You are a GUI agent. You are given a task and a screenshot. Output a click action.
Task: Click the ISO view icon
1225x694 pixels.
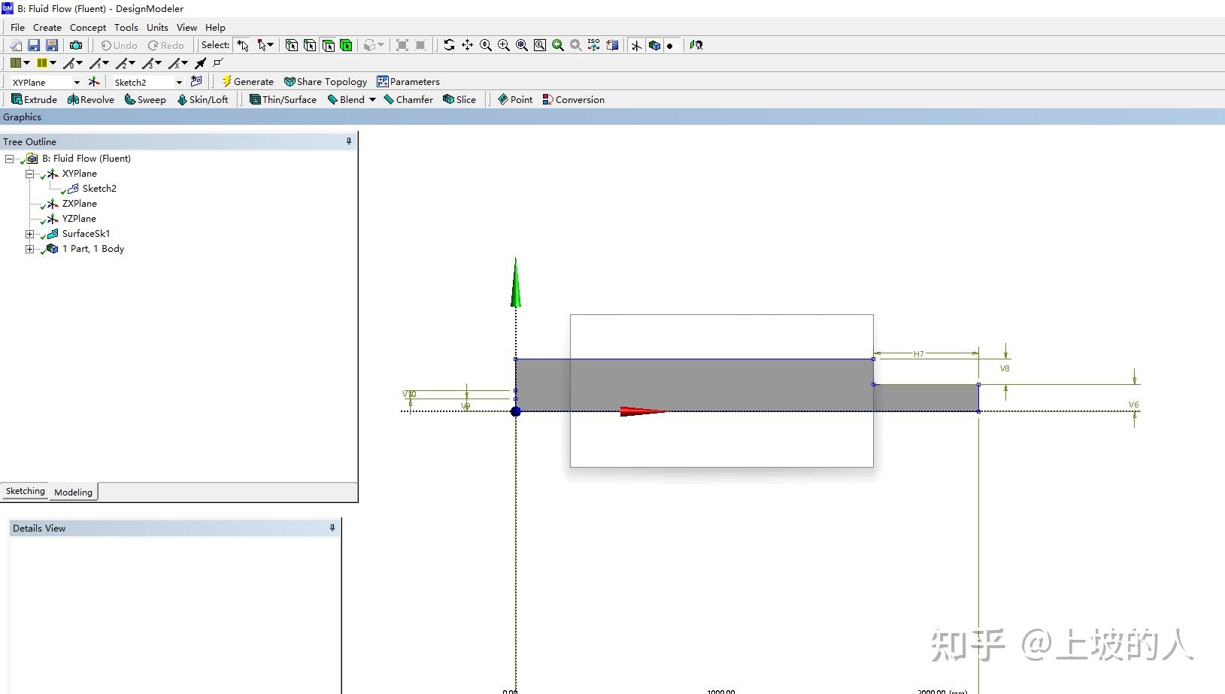(x=594, y=45)
